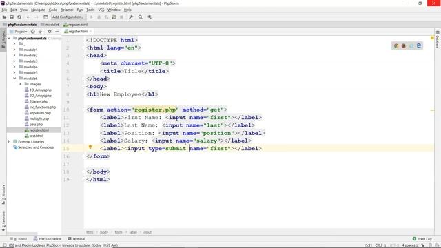Click the Save All toolbar icon
The width and height of the screenshot is (441, 248).
pos(12,17)
